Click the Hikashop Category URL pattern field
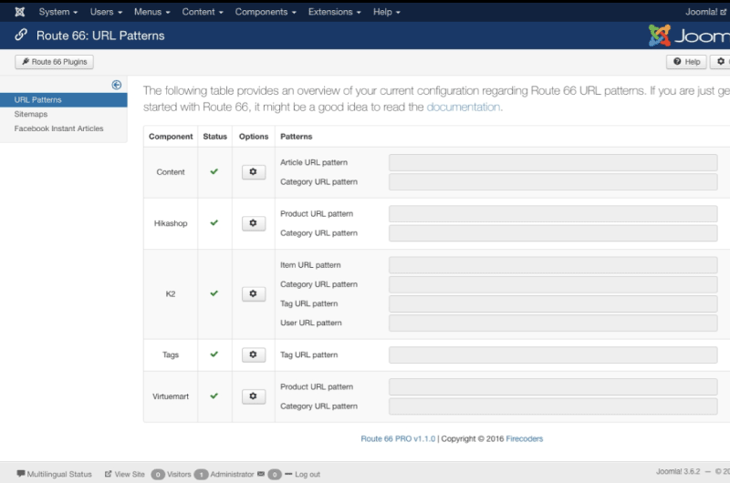Screen dimensions: 730x483 pyautogui.click(x=553, y=233)
